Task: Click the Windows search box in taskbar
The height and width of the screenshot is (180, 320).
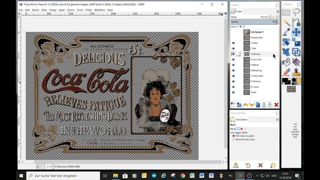Action: click(63, 176)
